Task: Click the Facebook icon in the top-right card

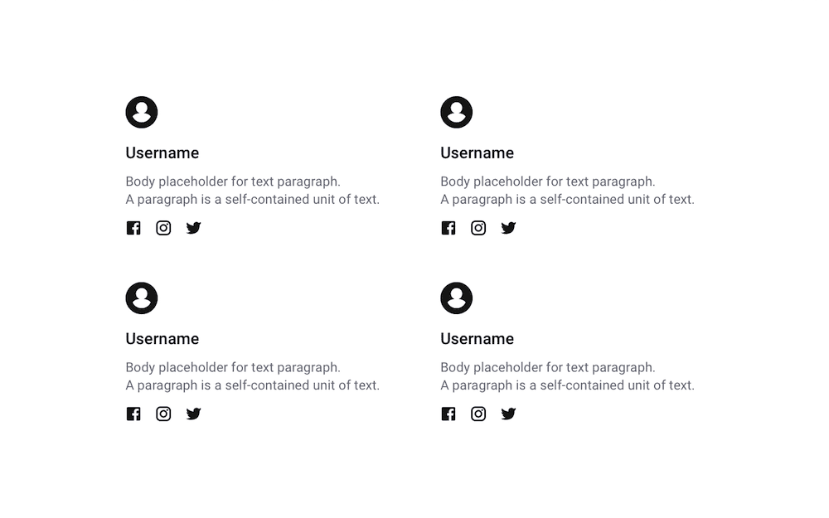Action: pyautogui.click(x=448, y=228)
